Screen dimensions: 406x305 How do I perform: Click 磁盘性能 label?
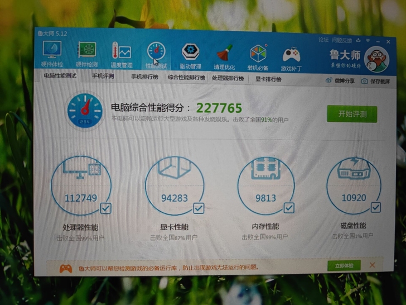coord(353,226)
